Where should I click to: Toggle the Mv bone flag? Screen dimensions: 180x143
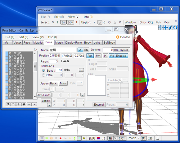(98, 56)
